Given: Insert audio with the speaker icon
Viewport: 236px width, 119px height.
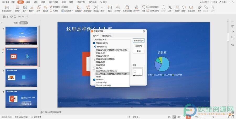Looking at the screenshot, I should pos(184,7).
